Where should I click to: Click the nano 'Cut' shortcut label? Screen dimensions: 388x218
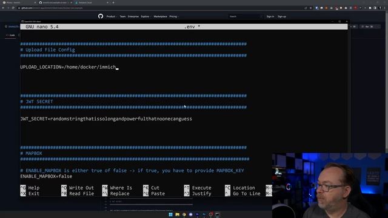pyautogui.click(x=155, y=188)
